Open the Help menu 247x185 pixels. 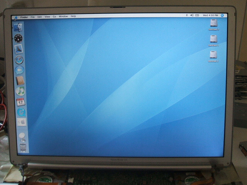pyautogui.click(x=73, y=16)
